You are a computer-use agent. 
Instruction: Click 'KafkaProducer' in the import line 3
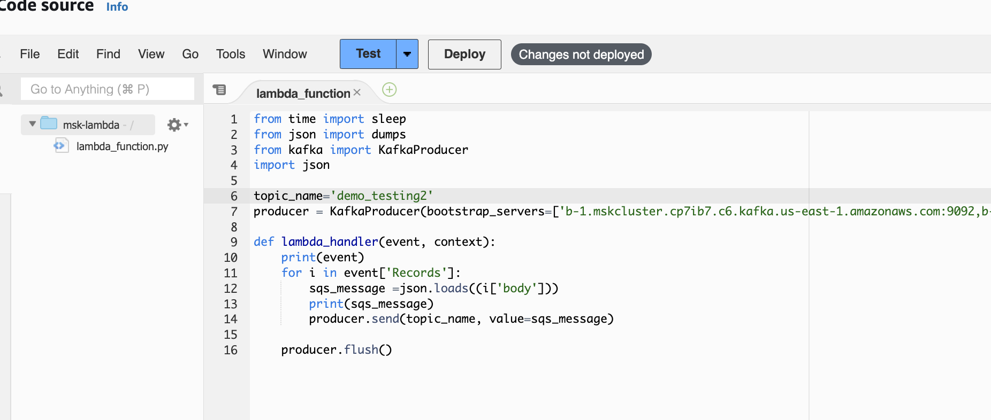423,150
